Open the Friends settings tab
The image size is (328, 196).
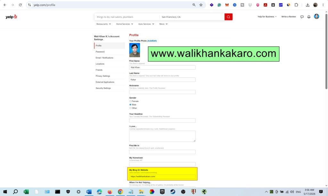pyautogui.click(x=110, y=70)
